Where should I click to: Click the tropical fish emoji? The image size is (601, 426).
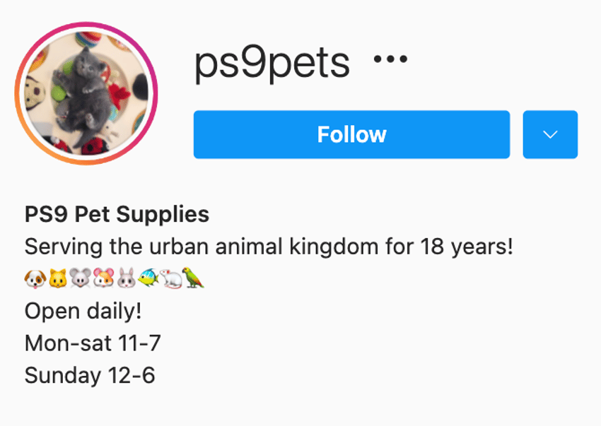point(148,278)
